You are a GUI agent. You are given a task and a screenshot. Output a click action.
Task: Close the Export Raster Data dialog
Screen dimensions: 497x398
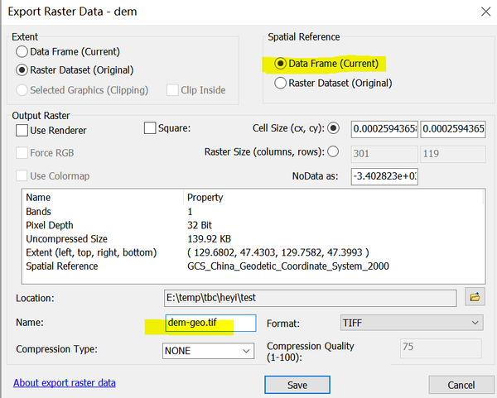tap(482, 11)
